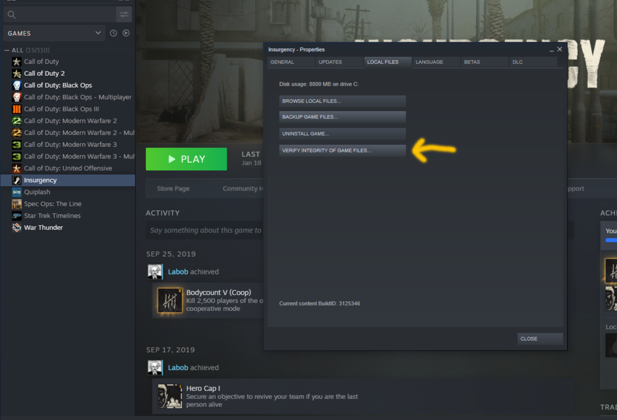Click the Modern Warfare 3 game icon
The height and width of the screenshot is (420, 617).
pos(17,144)
